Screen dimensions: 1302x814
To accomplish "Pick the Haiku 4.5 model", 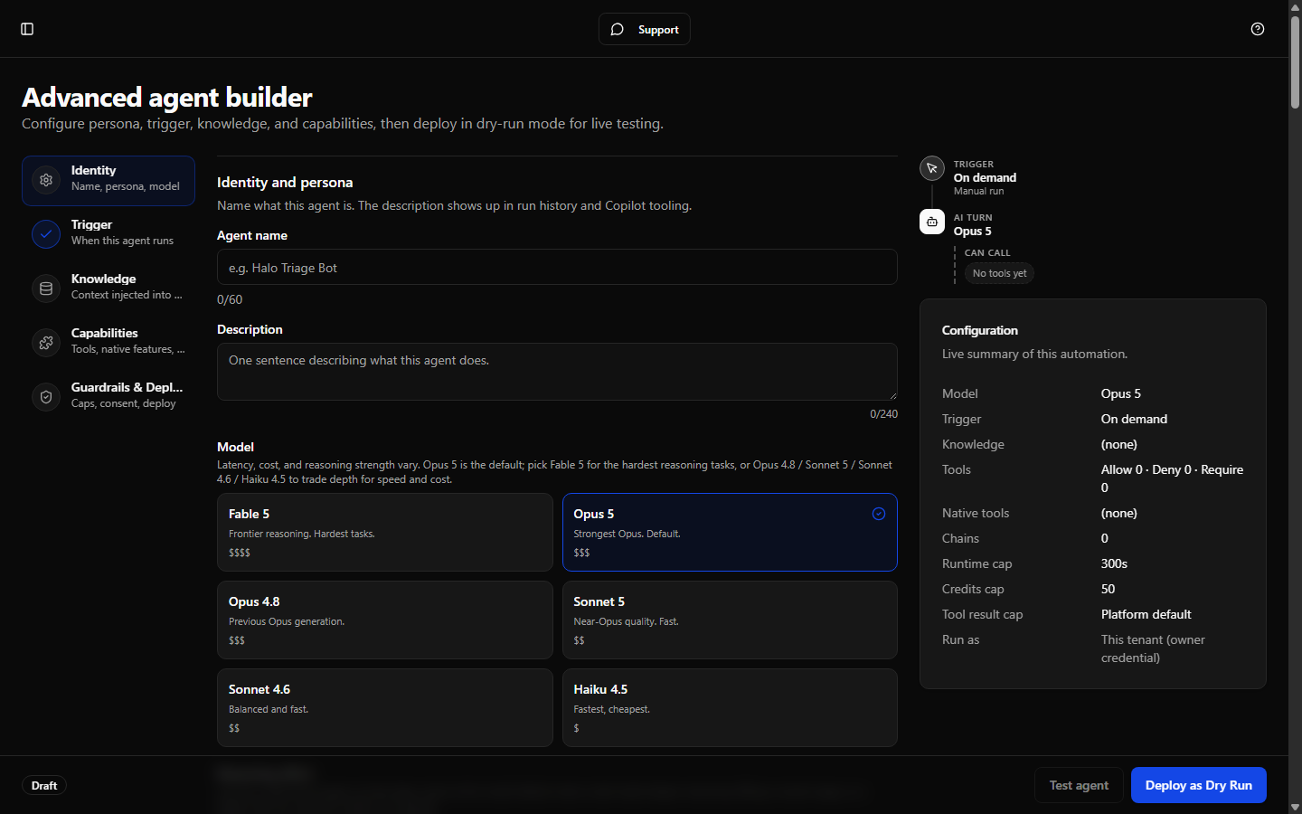I will coord(730,707).
